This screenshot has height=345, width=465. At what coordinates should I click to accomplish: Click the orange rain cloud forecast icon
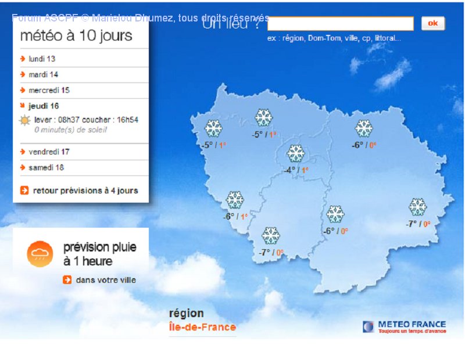(40, 254)
